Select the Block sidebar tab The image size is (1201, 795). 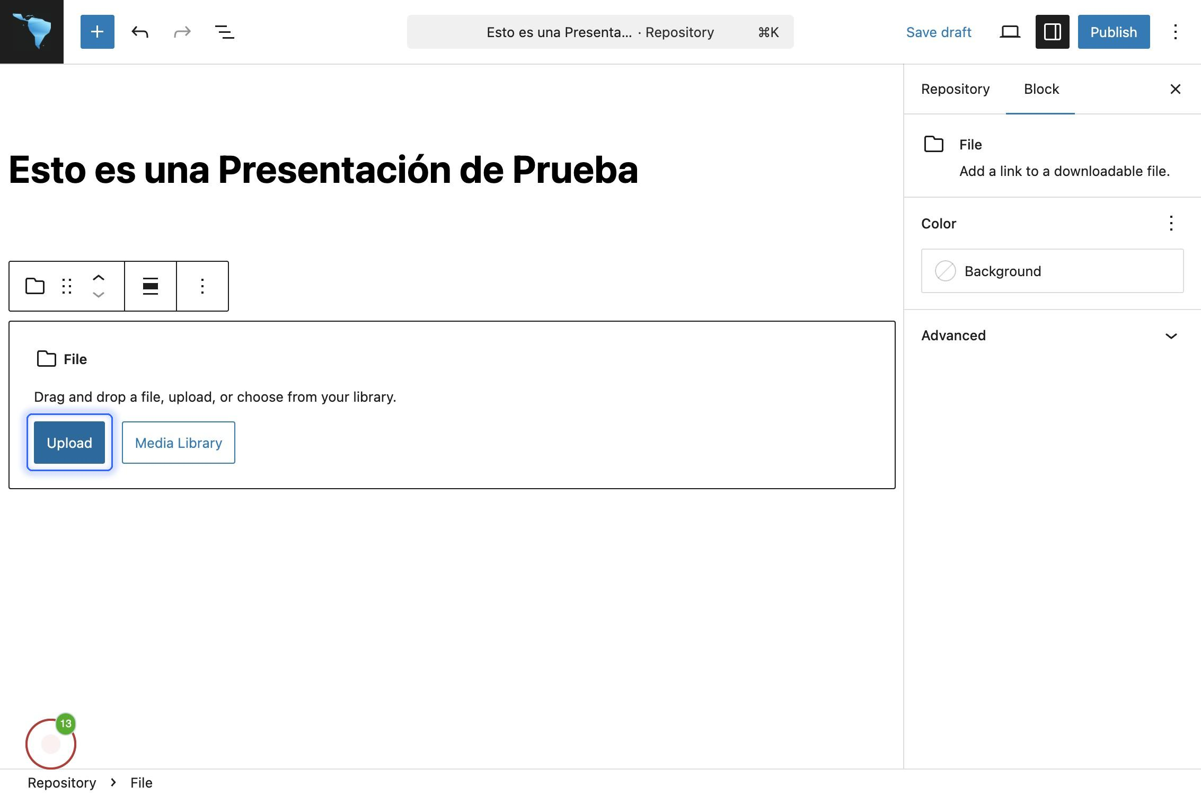[1041, 89]
